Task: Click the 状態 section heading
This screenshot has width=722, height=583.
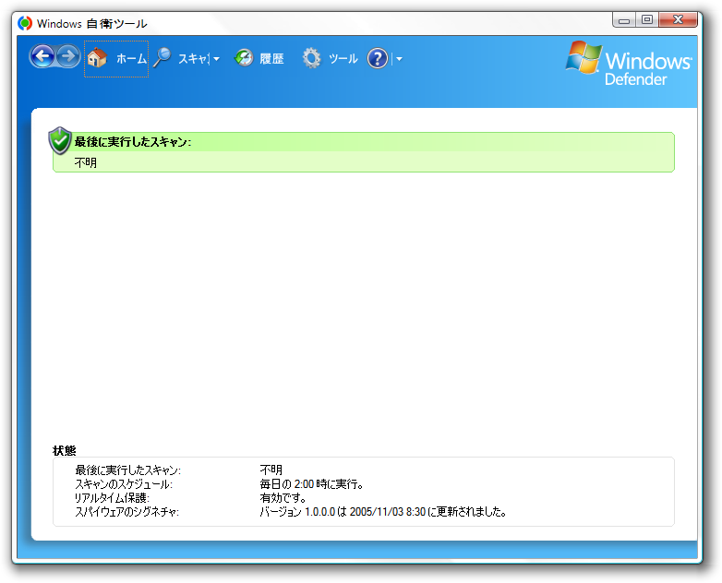Action: pyautogui.click(x=65, y=450)
